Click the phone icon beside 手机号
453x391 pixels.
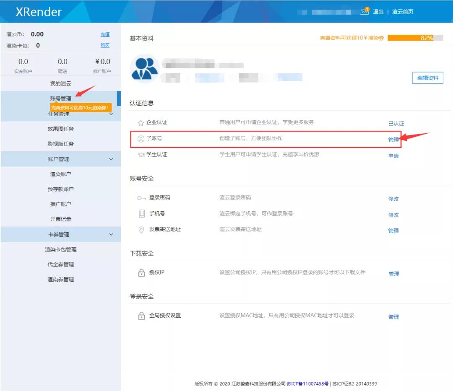click(141, 214)
